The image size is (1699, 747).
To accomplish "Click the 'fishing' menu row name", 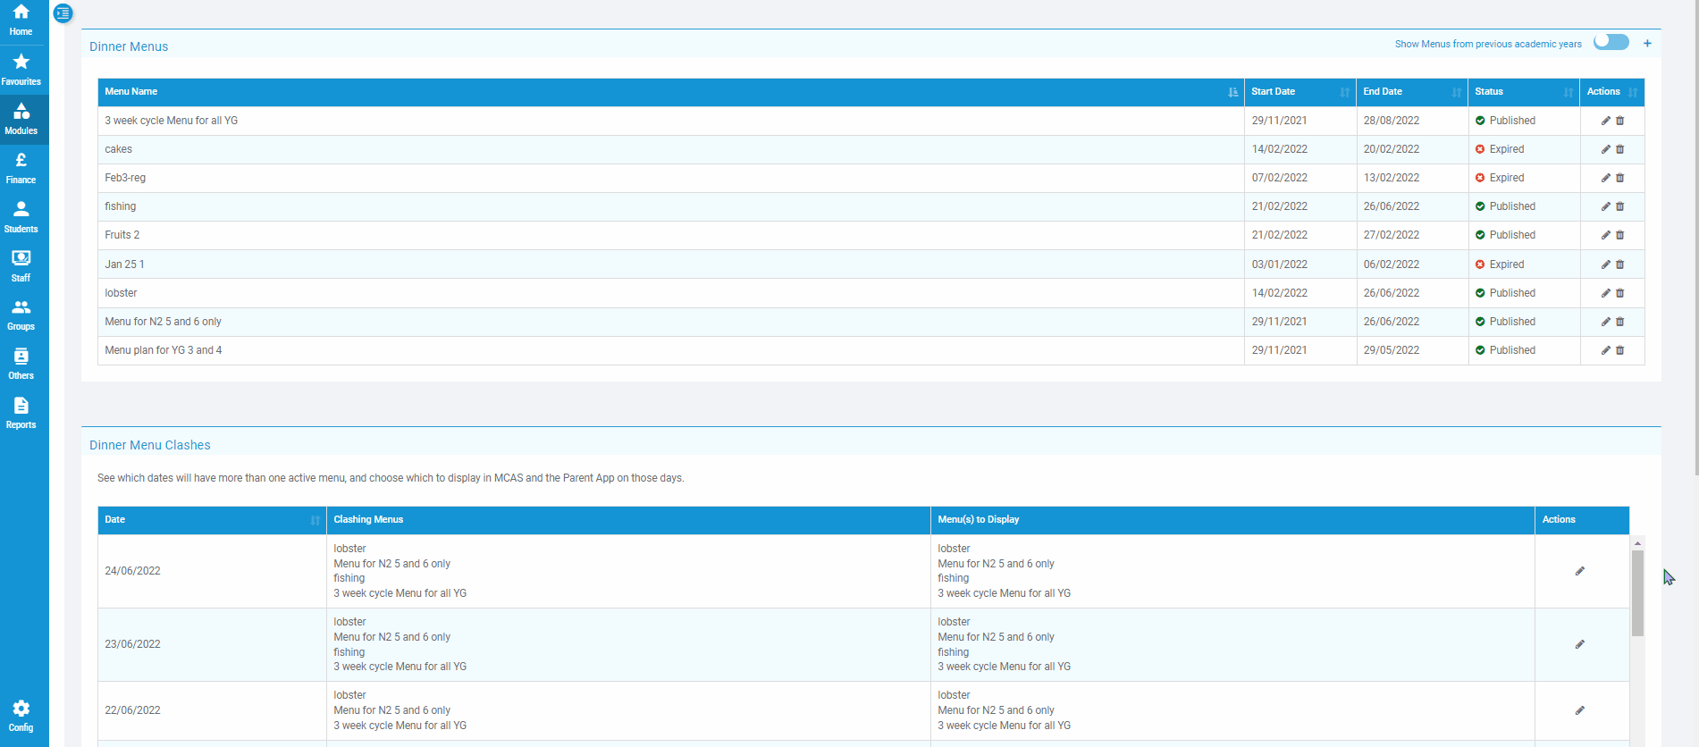I will click(121, 206).
